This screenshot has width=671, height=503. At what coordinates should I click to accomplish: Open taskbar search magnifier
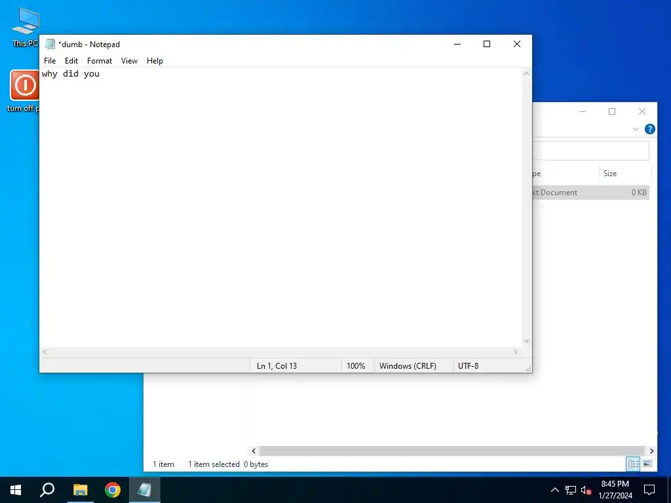pyautogui.click(x=47, y=490)
